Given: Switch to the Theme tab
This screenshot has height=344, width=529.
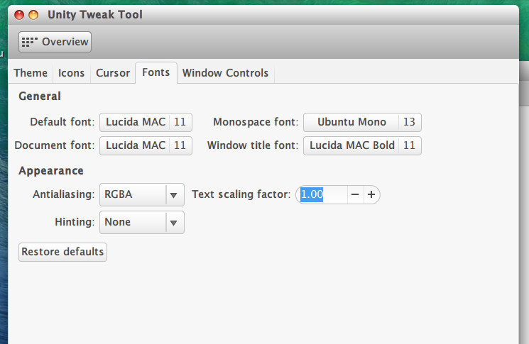Looking at the screenshot, I should click(31, 73).
